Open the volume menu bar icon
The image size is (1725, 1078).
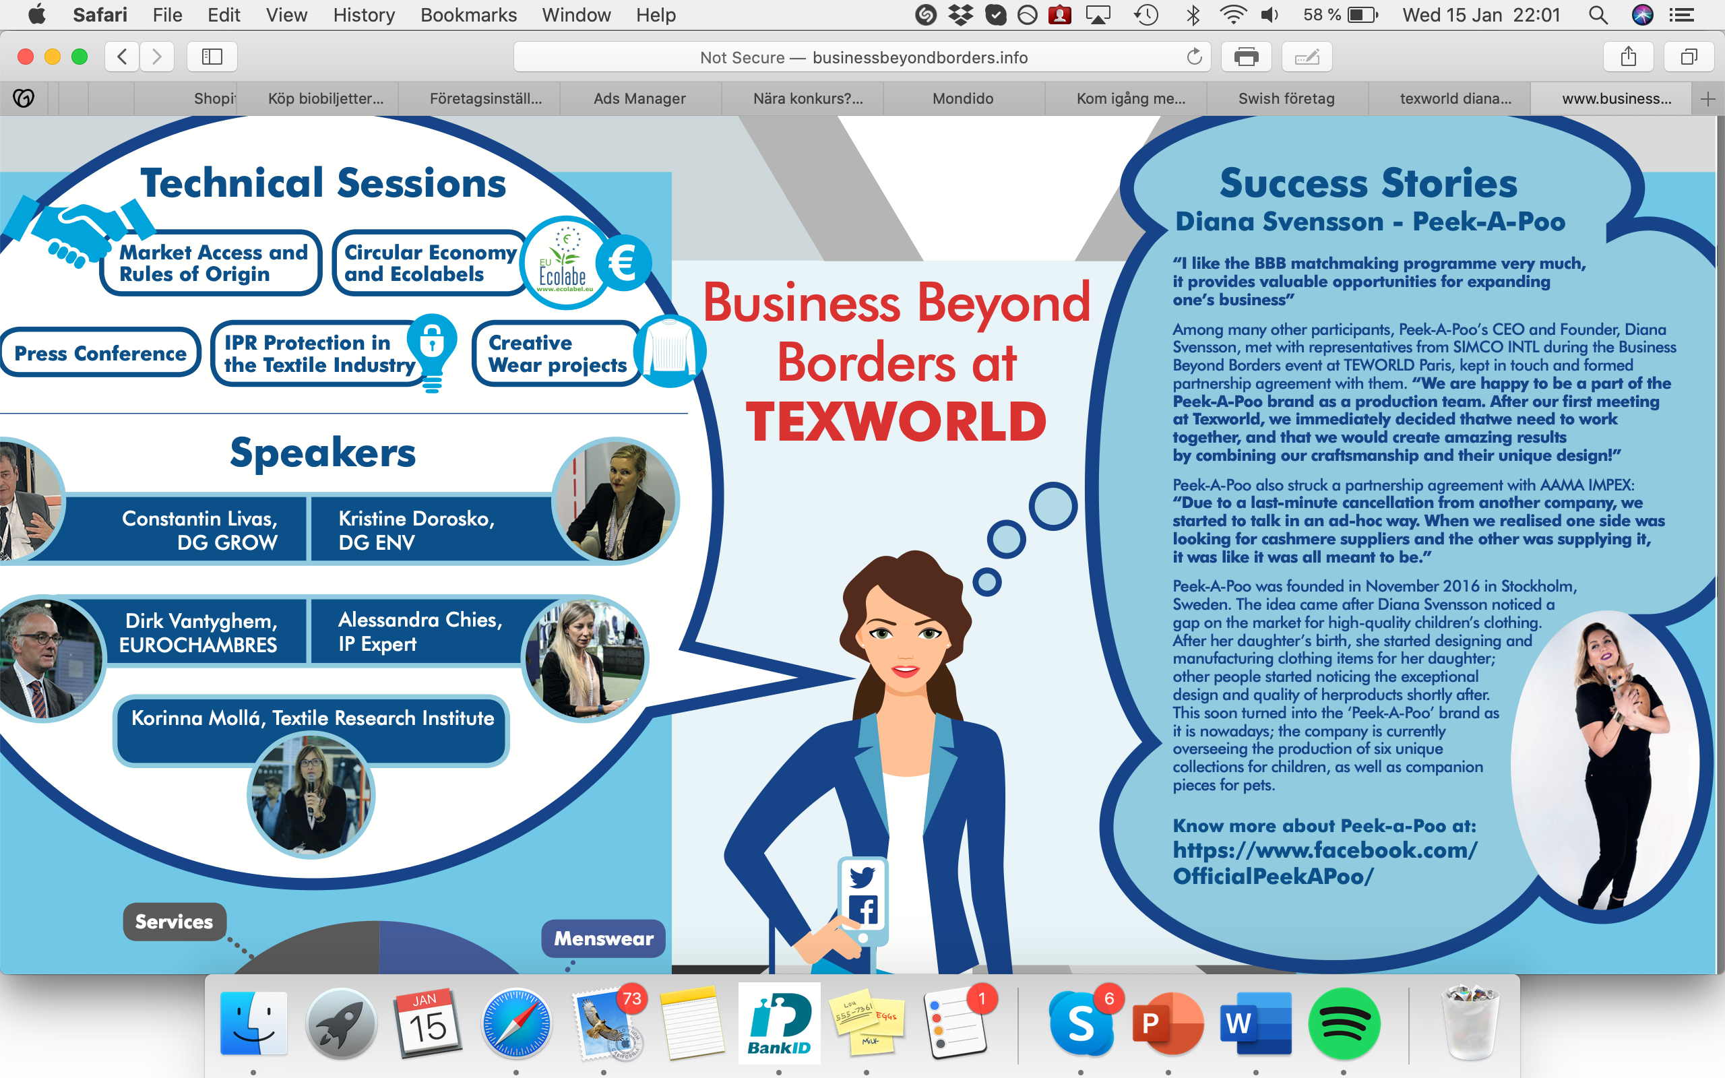[1269, 15]
